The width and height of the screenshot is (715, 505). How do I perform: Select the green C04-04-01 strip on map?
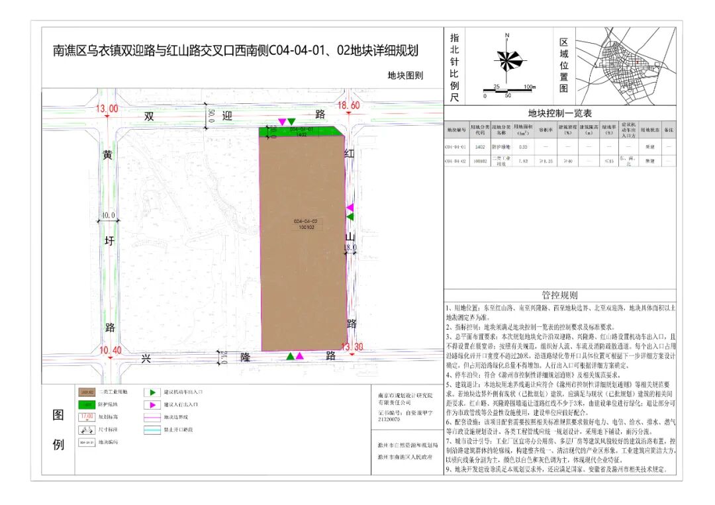[301, 131]
